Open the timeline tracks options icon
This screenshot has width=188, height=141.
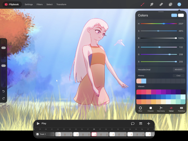tap(141, 123)
